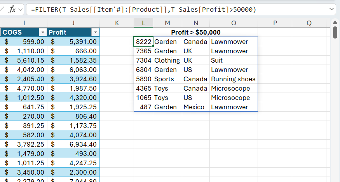Select the COGS value 4,770.00

pos(24,88)
